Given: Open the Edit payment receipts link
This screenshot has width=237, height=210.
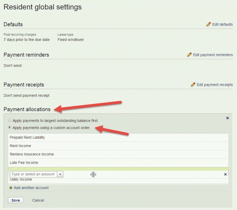Looking at the screenshot, I should [214, 85].
